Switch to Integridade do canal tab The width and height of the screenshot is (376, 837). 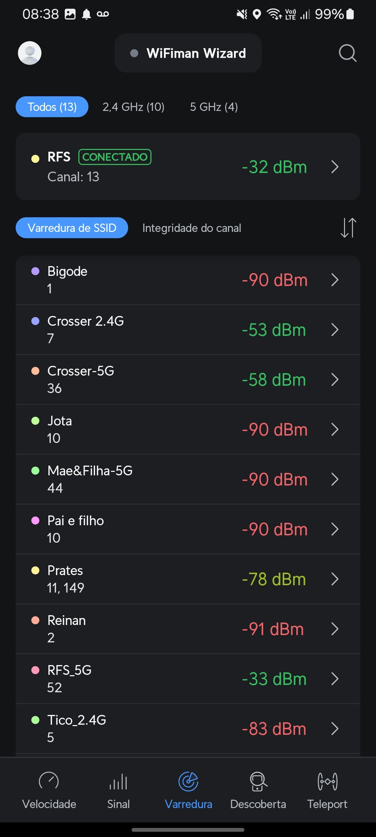(191, 228)
